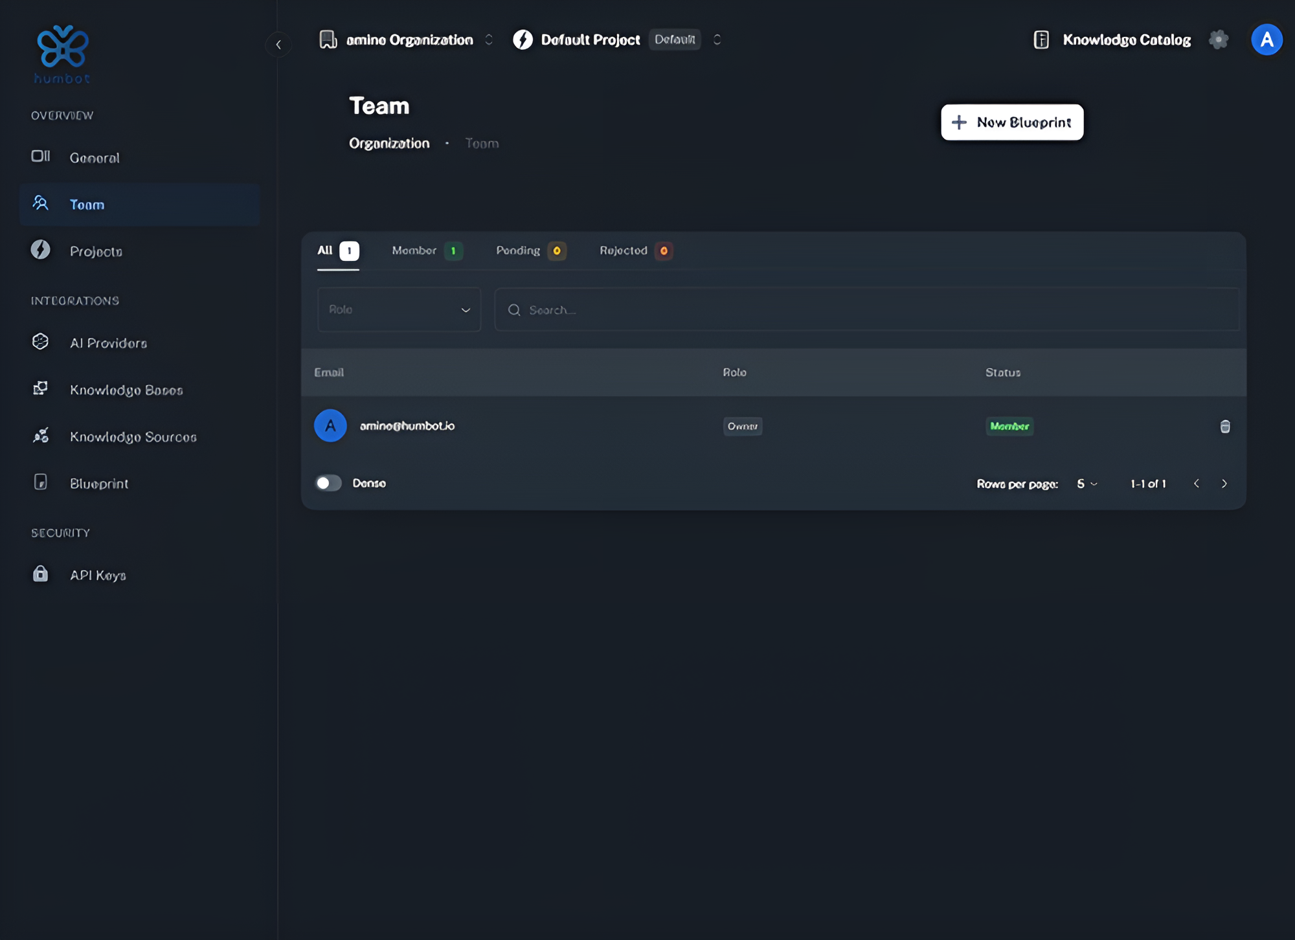The width and height of the screenshot is (1295, 940).
Task: Click the humbot butterfly logo
Action: point(62,47)
